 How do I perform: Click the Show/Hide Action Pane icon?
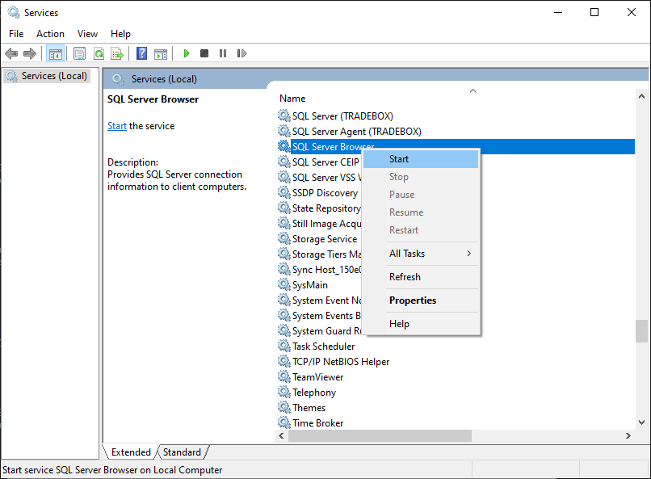(x=161, y=54)
